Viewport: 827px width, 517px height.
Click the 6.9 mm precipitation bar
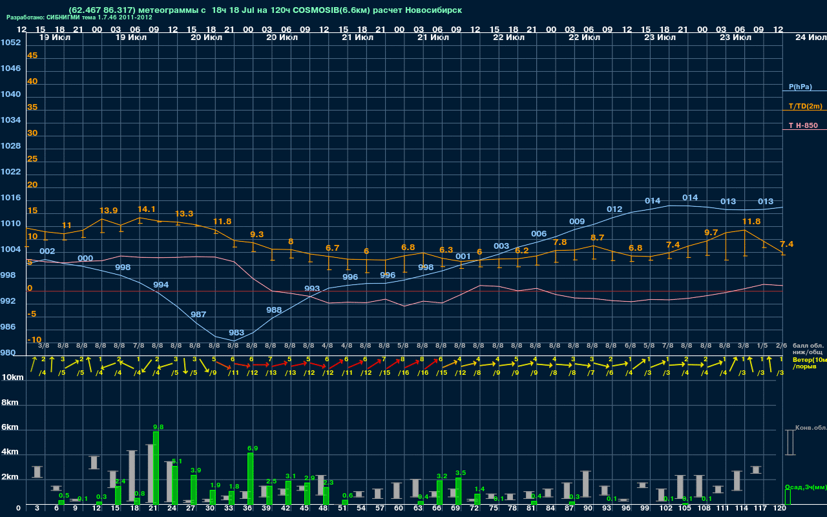point(250,478)
